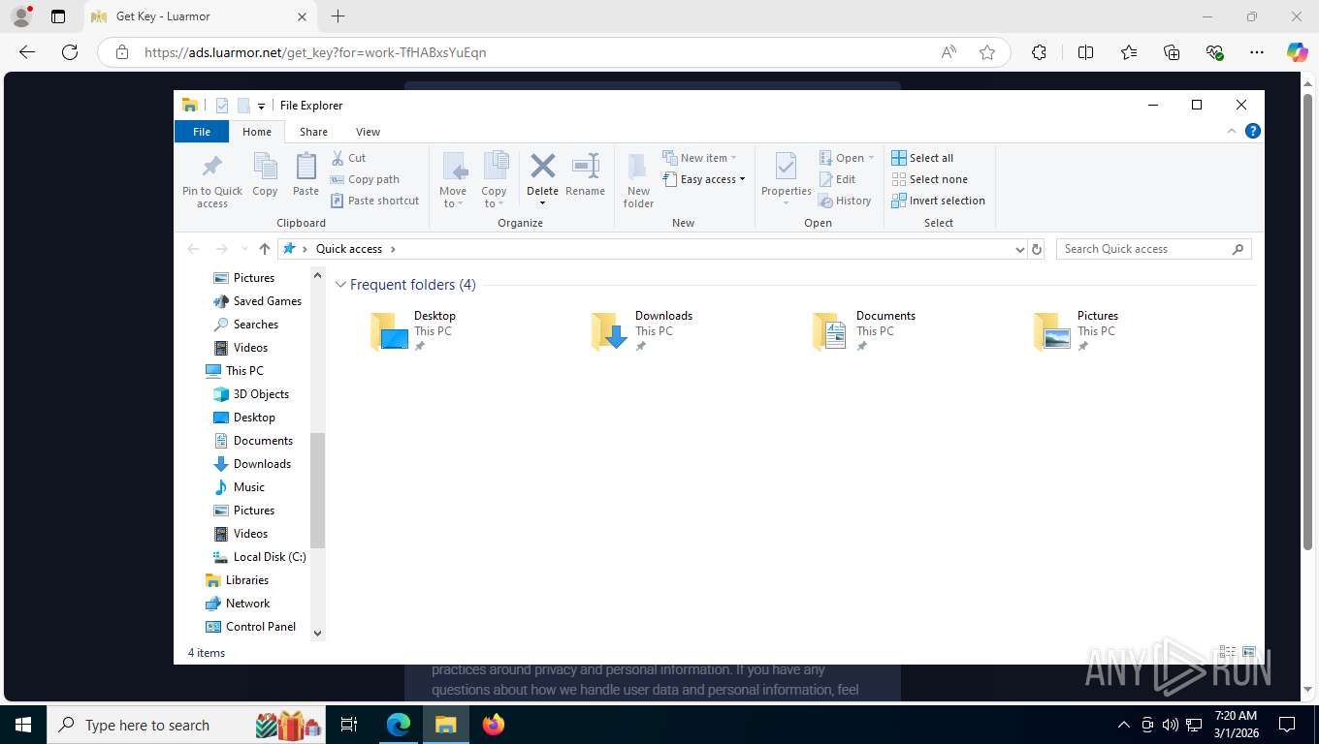1319x744 pixels.
Task: Click the Properties checkmark icon
Action: [786, 167]
